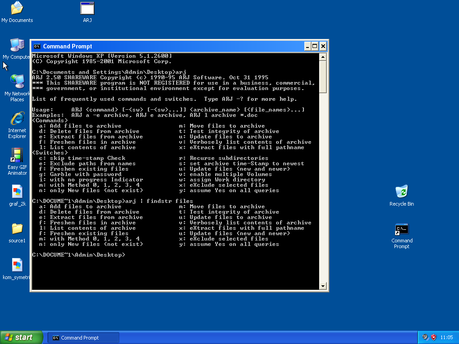This screenshot has height=344, width=459.
Task: Click 's: set archive time-Stamp to newest' text
Action: pyautogui.click(x=242, y=163)
